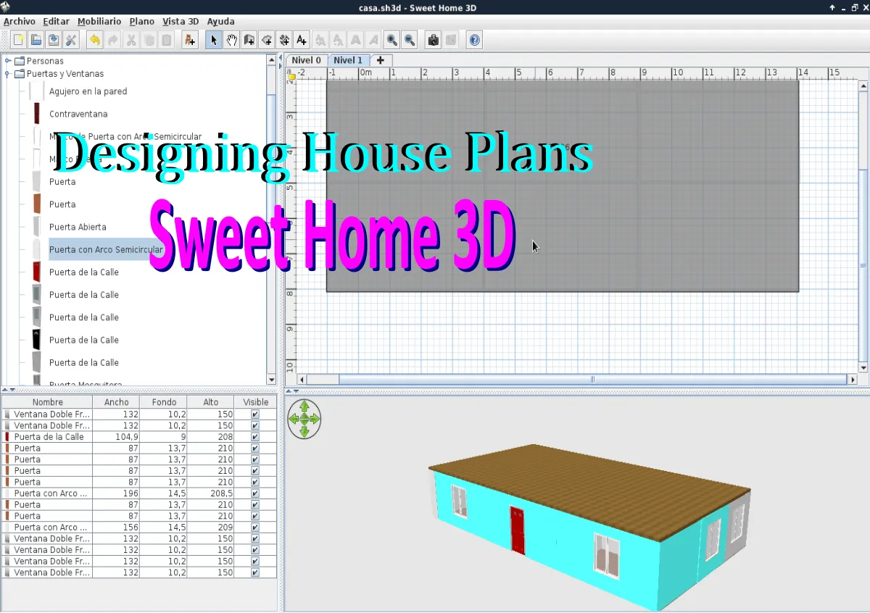This screenshot has width=870, height=613.
Task: Click the Cut scissors icon
Action: pyautogui.click(x=131, y=40)
